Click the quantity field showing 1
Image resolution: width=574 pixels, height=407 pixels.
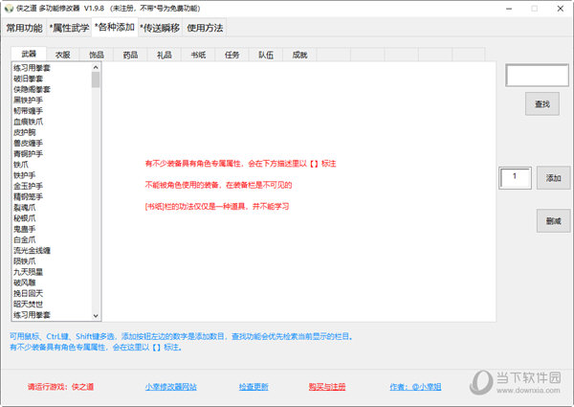(x=515, y=178)
